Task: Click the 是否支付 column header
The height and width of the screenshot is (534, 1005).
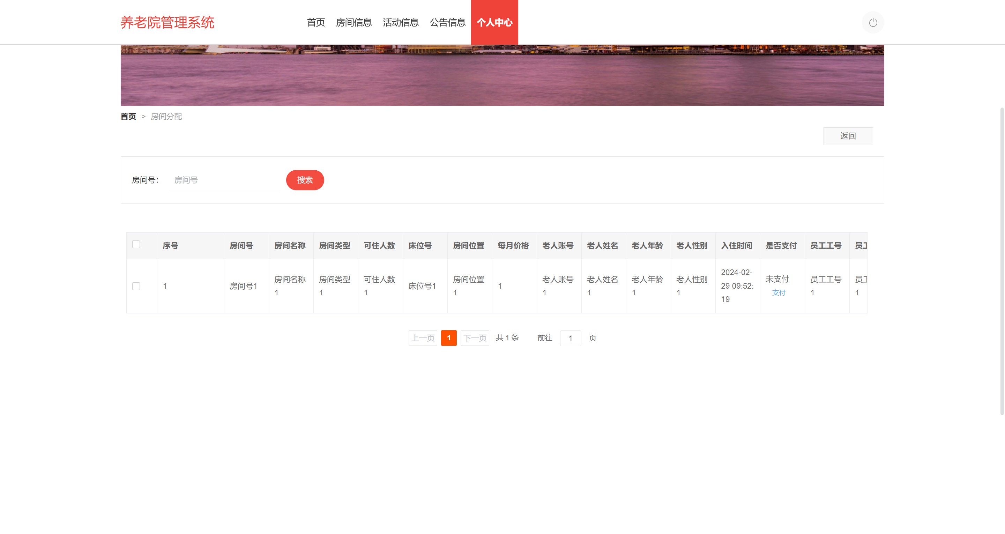Action: click(x=781, y=245)
